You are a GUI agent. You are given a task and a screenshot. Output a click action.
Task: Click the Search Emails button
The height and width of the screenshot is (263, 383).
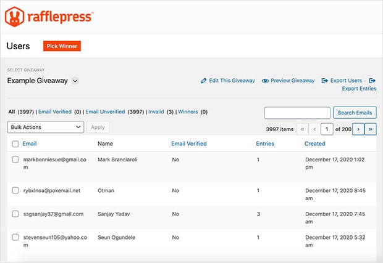355,113
